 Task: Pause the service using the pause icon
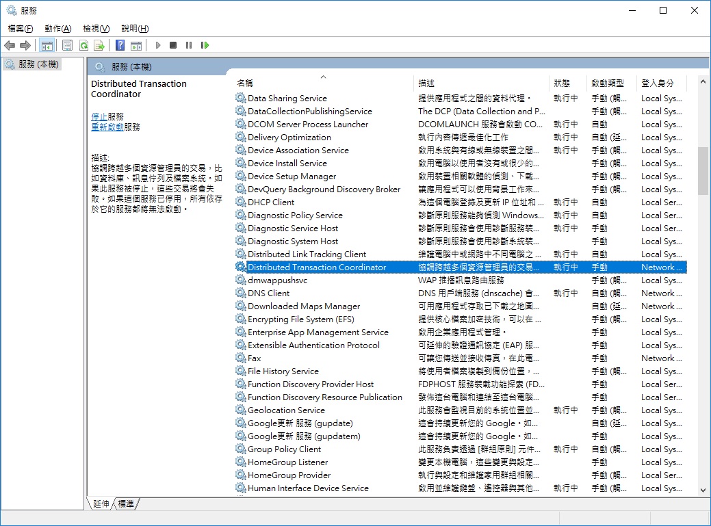189,45
